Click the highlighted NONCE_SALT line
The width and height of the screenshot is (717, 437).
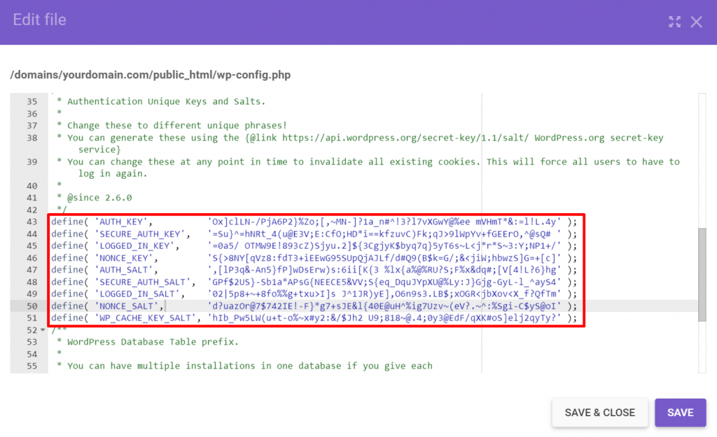[x=210, y=306]
